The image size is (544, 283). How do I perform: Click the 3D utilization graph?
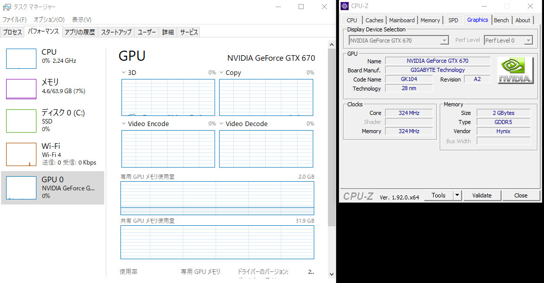(169, 98)
